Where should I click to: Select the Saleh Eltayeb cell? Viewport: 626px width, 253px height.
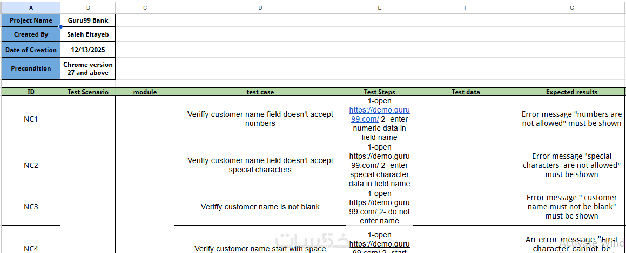tap(88, 34)
